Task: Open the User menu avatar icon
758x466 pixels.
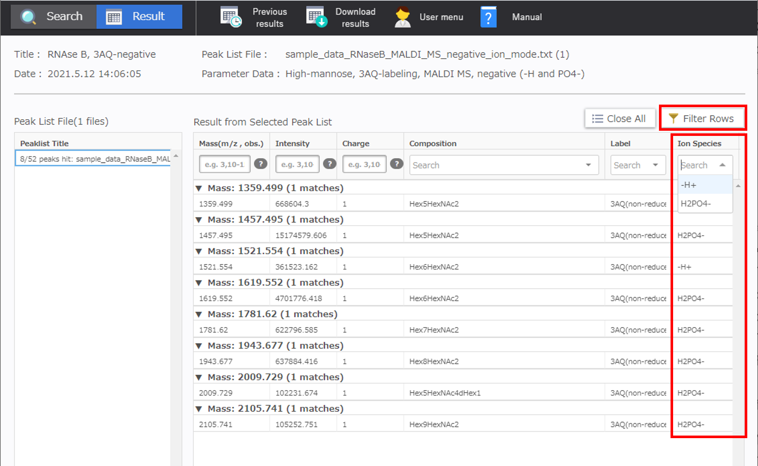Action: tap(402, 17)
